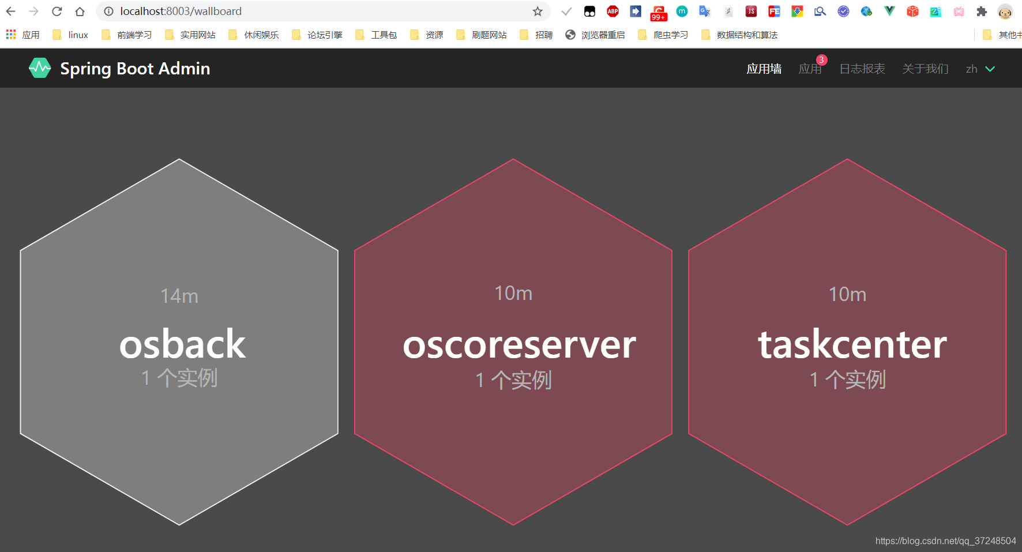
Task: Open the 关于我们 about tab
Action: pos(925,69)
